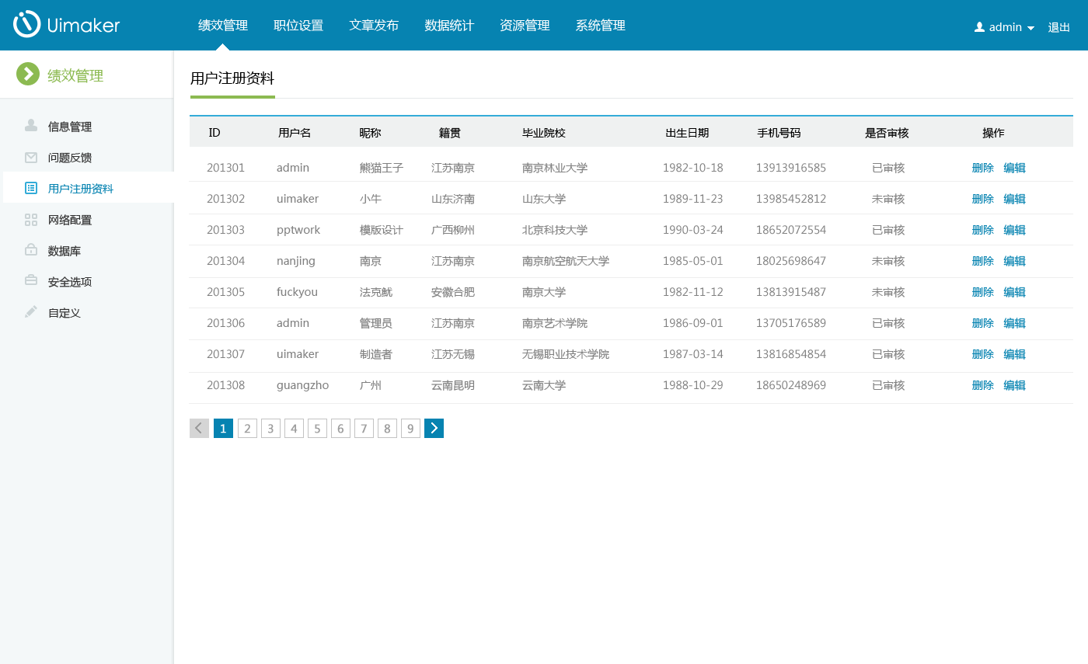Expand the admin account dropdown arrow

pos(1030,28)
